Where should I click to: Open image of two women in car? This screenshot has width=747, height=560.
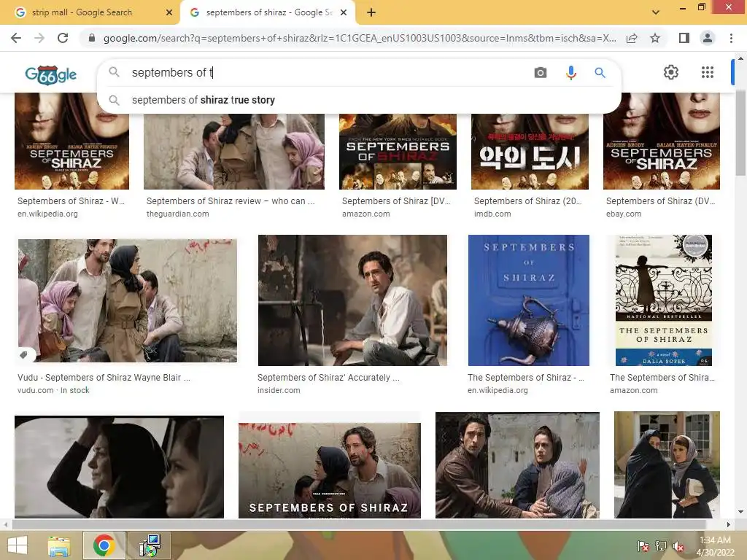(119, 467)
